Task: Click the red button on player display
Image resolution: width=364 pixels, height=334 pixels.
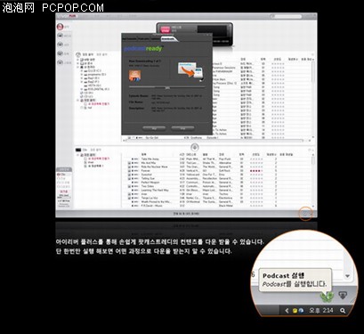Action: point(166,29)
